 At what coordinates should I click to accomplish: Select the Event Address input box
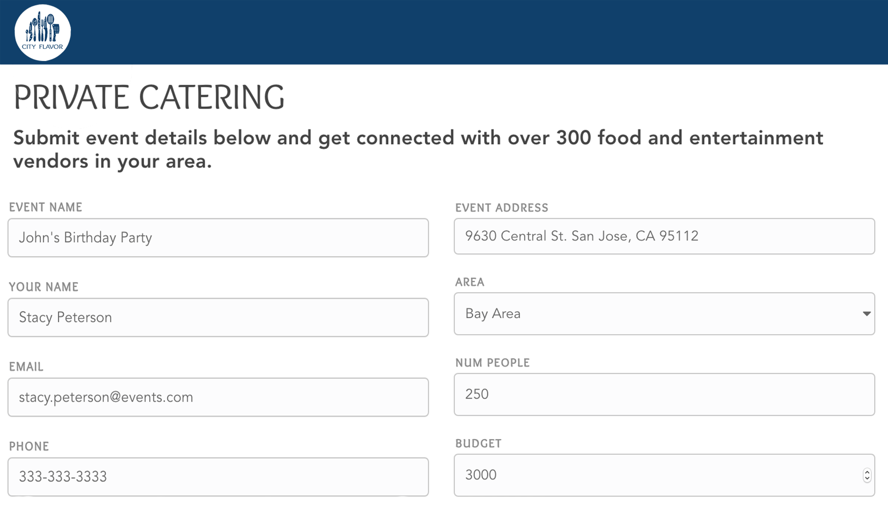pyautogui.click(x=664, y=236)
